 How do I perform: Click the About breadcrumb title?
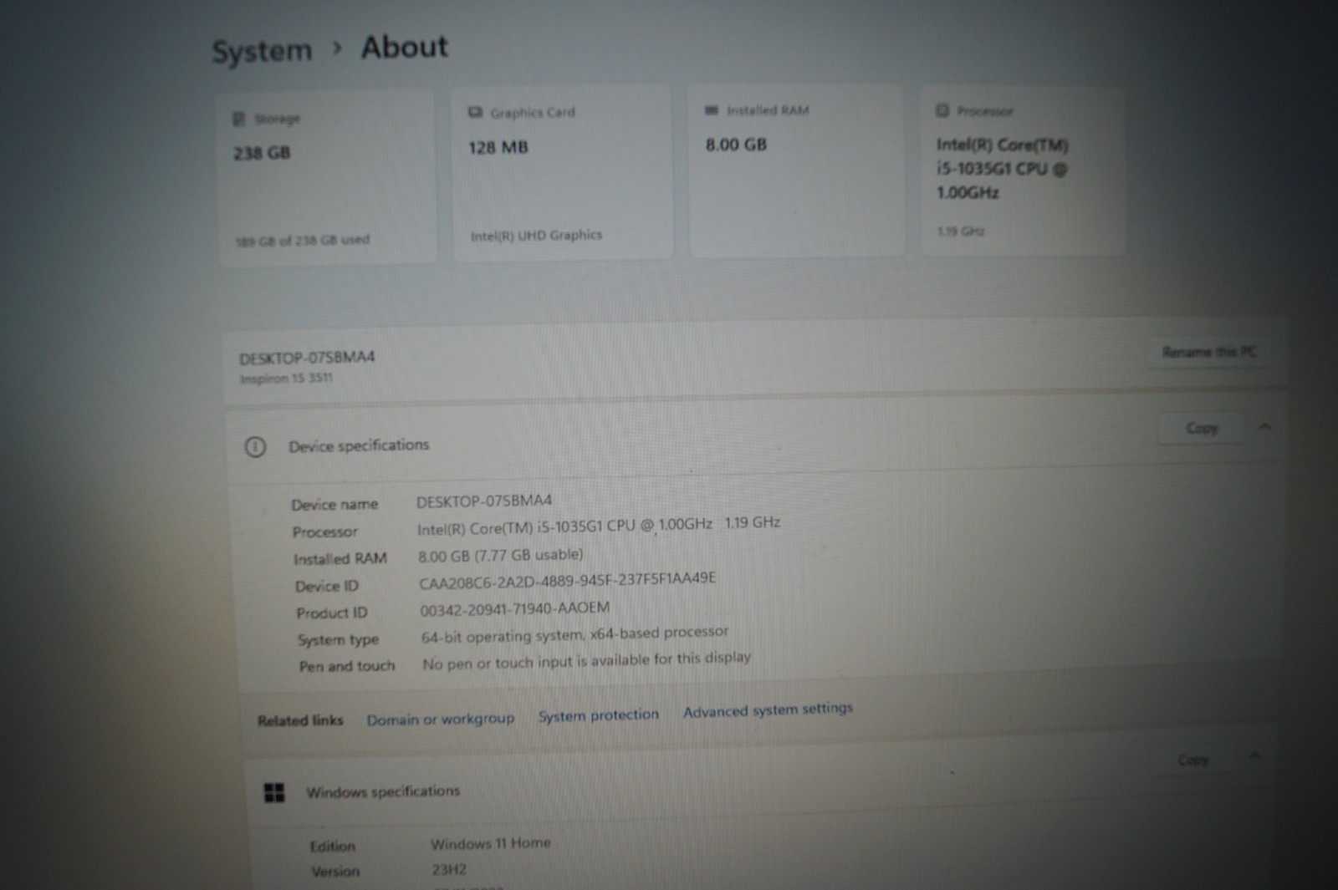point(405,47)
